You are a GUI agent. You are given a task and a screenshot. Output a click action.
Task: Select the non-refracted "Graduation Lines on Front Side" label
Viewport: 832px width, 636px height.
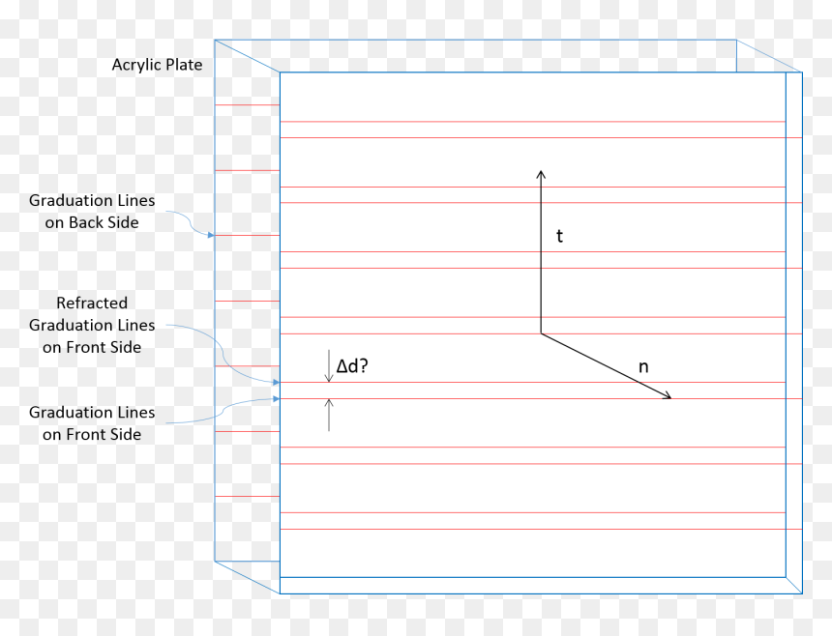pyautogui.click(x=92, y=423)
